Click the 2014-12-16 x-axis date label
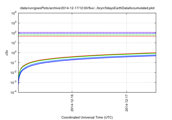 click(72, 103)
